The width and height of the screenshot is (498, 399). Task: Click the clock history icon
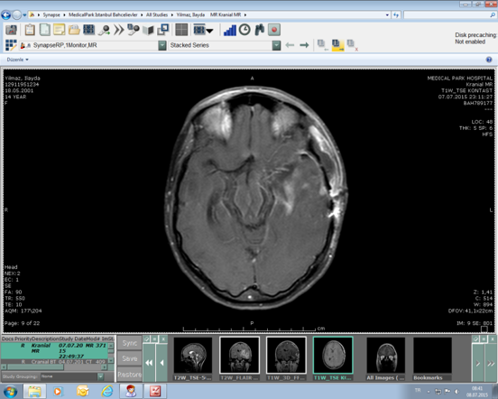[x=244, y=30]
